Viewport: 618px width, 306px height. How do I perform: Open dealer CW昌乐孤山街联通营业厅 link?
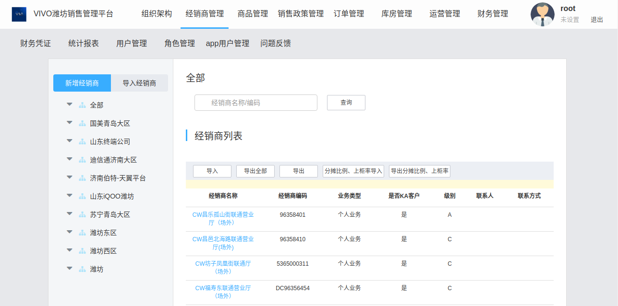223,219
